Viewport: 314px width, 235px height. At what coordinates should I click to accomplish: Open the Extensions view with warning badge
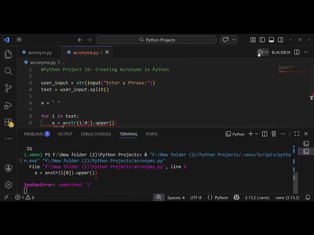pos(9,122)
